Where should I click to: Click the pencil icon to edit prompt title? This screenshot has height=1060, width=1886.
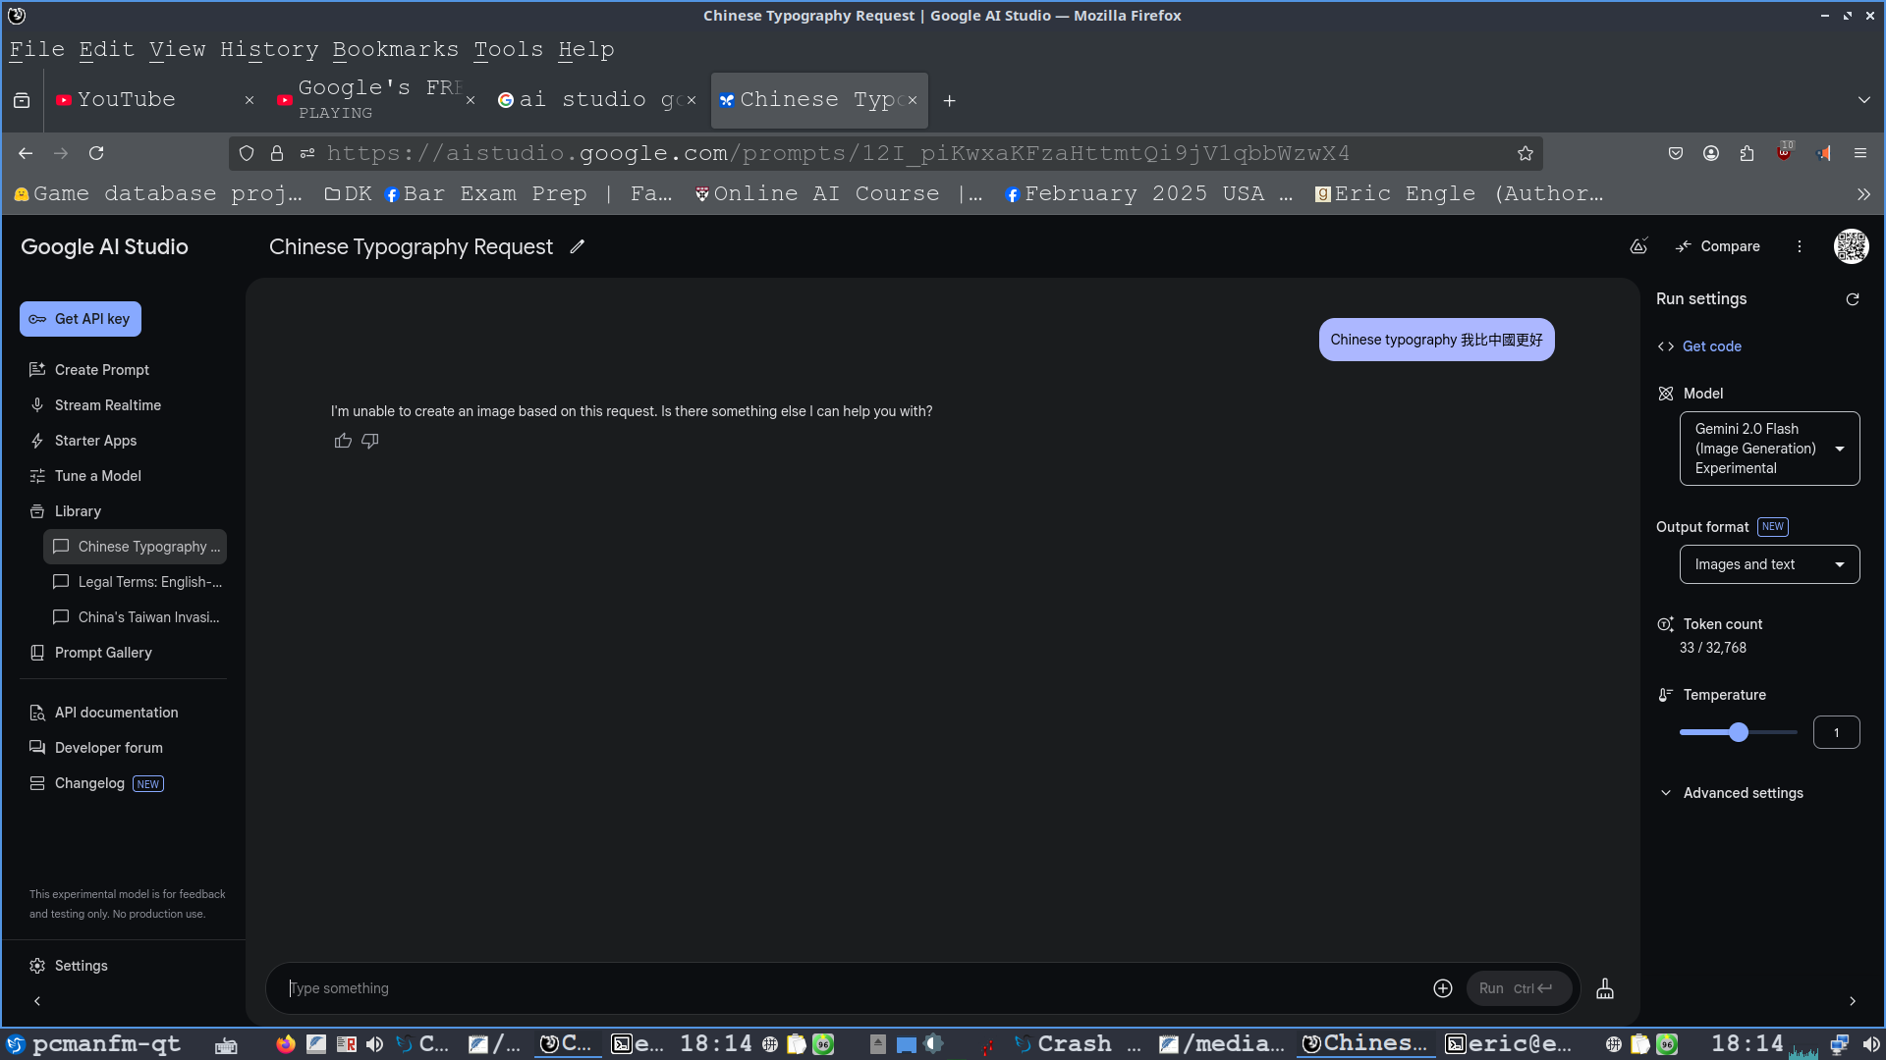tap(578, 247)
